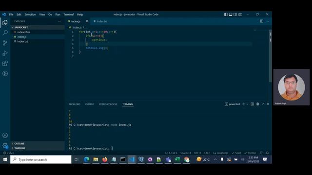Click Spell status bar item
The width and height of the screenshot is (312, 175).
pyautogui.click(x=236, y=153)
